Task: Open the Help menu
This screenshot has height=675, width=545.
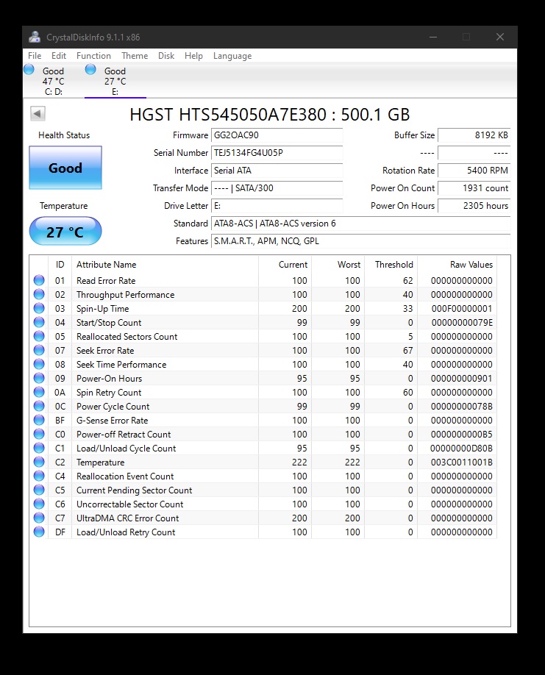Action: coord(193,56)
